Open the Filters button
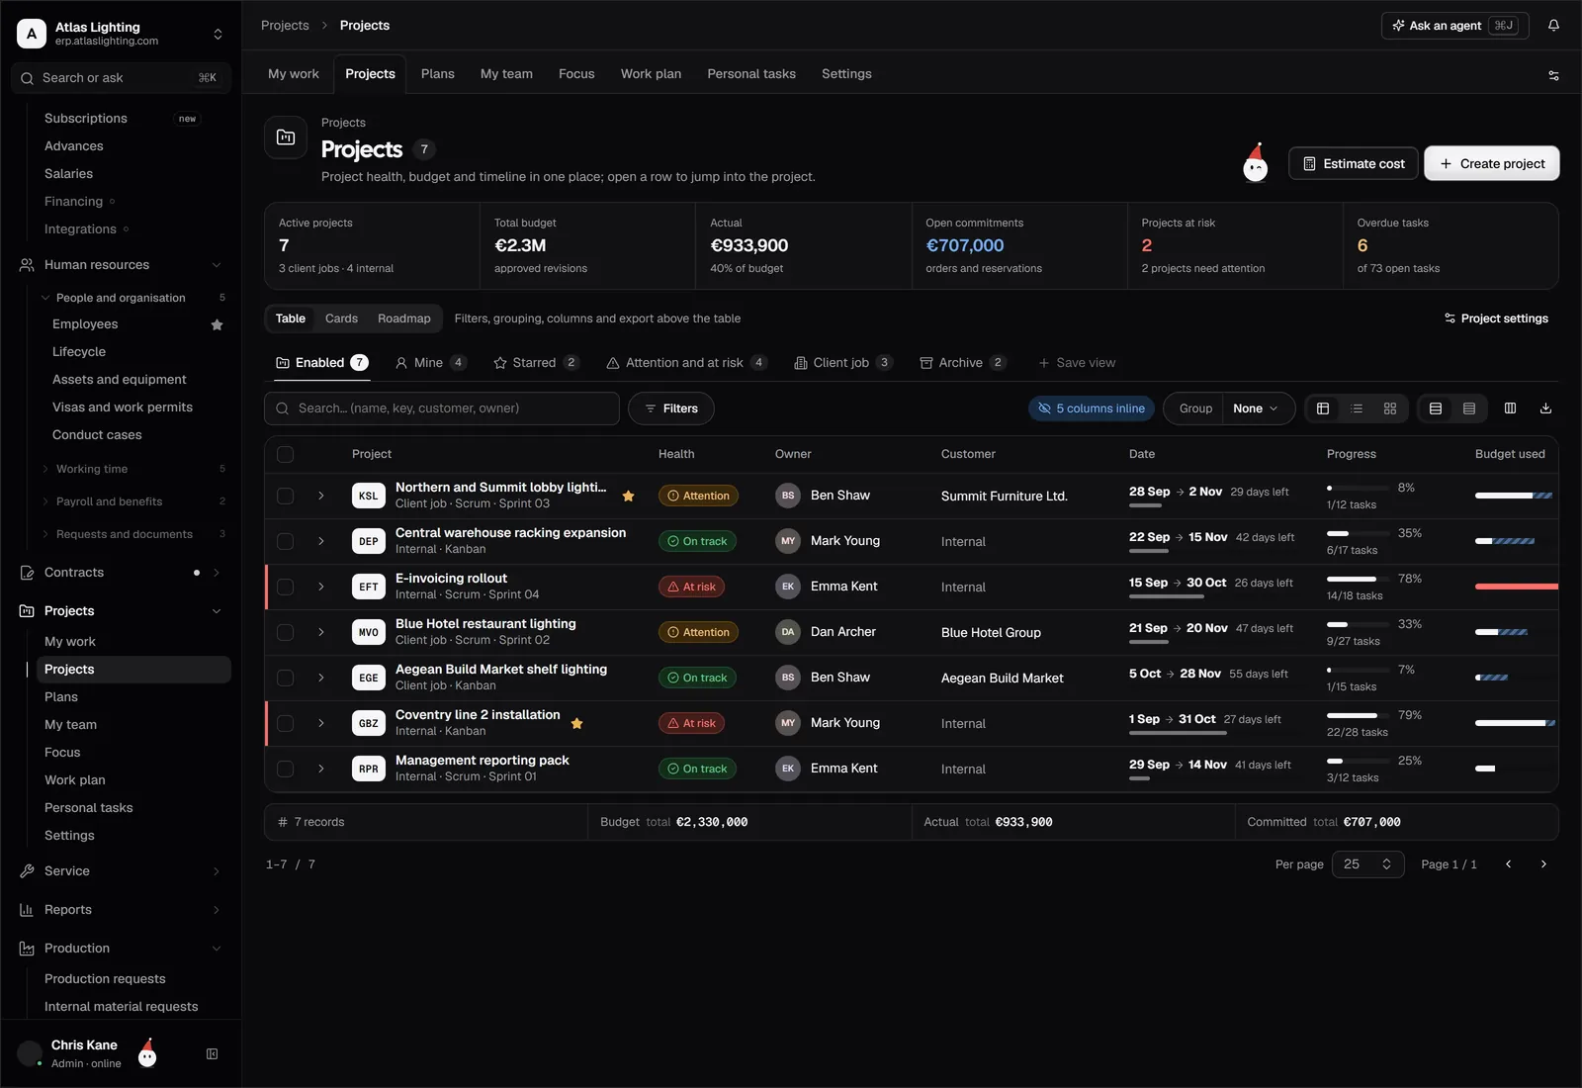This screenshot has width=1582, height=1088. click(x=671, y=408)
